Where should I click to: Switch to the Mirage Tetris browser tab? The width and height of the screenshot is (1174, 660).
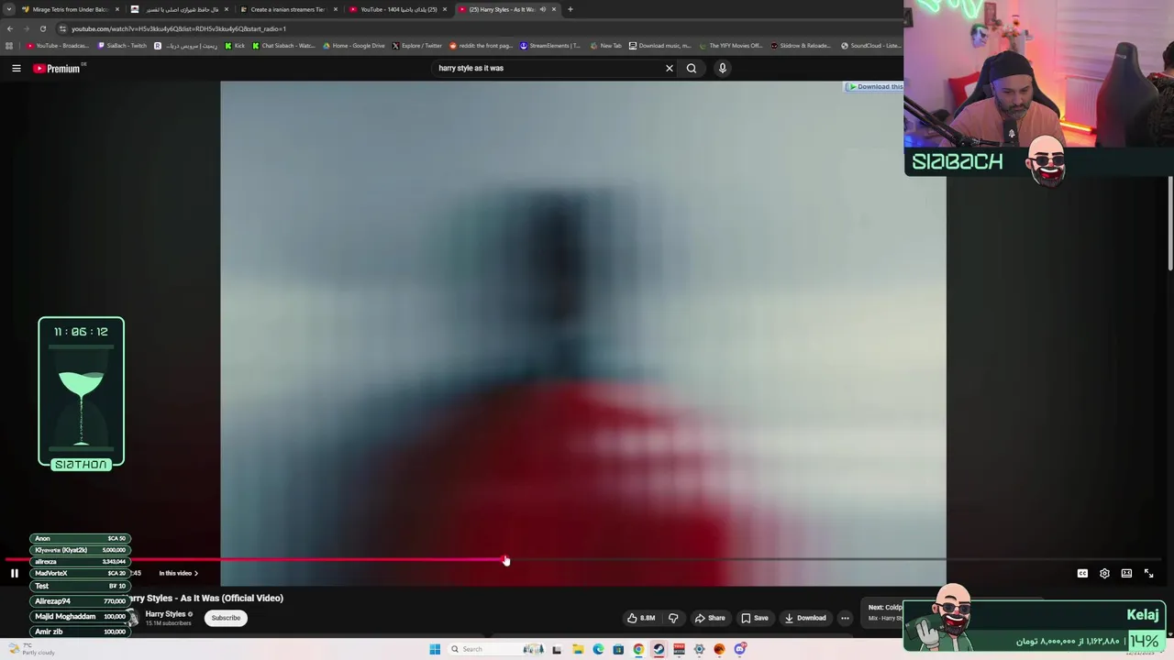(x=70, y=9)
